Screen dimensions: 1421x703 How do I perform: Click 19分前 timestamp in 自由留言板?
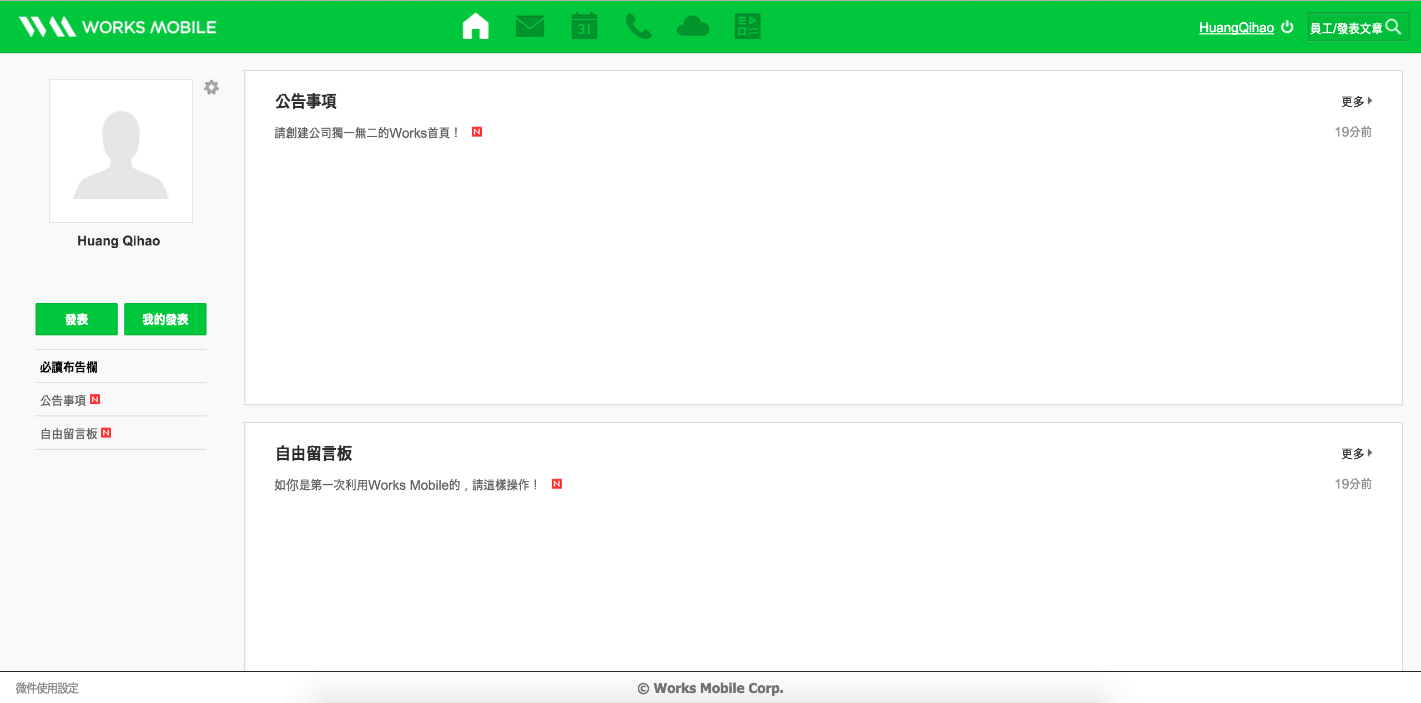click(x=1353, y=484)
